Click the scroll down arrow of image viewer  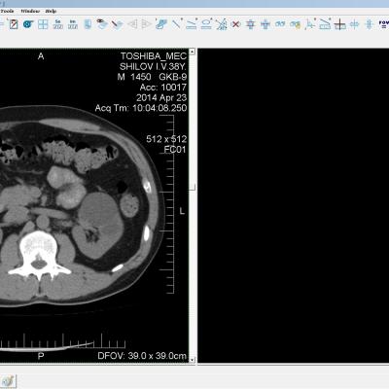click(x=193, y=360)
